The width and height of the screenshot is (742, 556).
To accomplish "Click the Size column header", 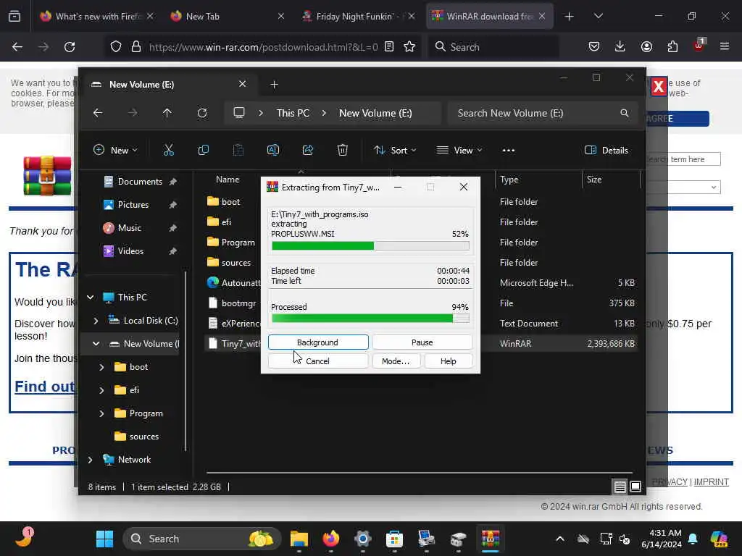I will tap(610, 180).
